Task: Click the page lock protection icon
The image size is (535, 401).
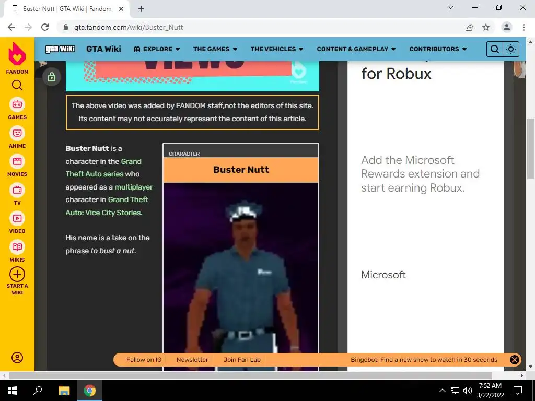Action: [x=52, y=77]
